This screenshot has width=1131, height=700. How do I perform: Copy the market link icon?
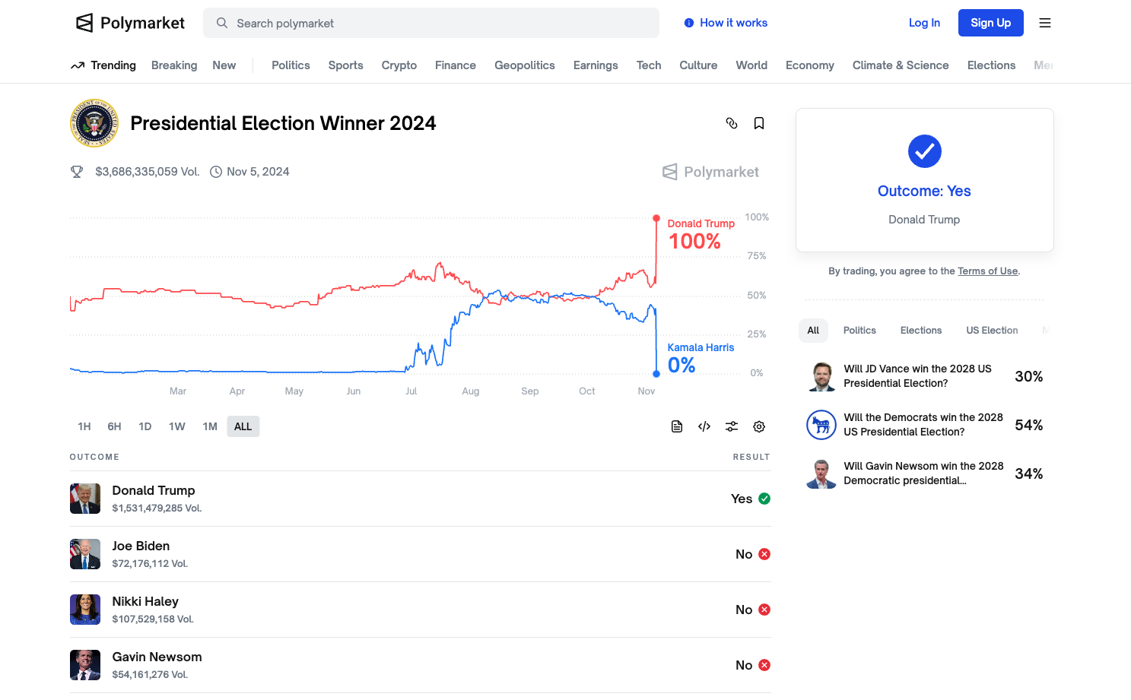(732, 123)
